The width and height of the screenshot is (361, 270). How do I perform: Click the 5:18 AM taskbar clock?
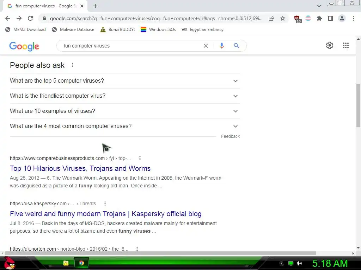330,264
